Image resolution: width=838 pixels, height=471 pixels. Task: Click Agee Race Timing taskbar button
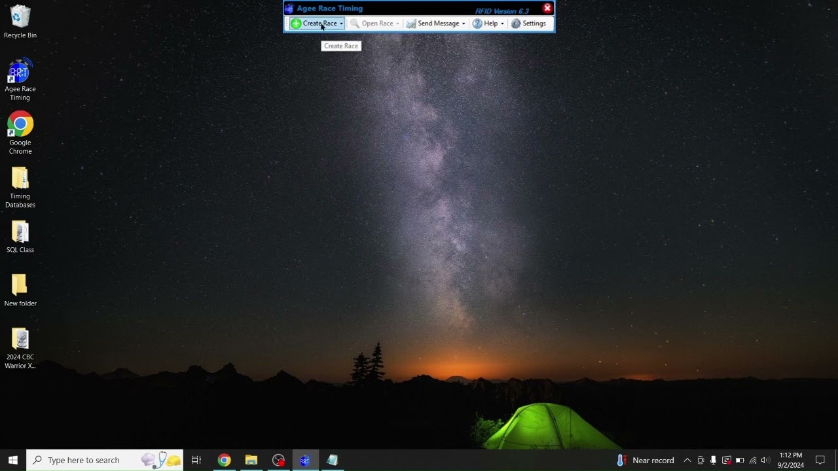pos(304,460)
